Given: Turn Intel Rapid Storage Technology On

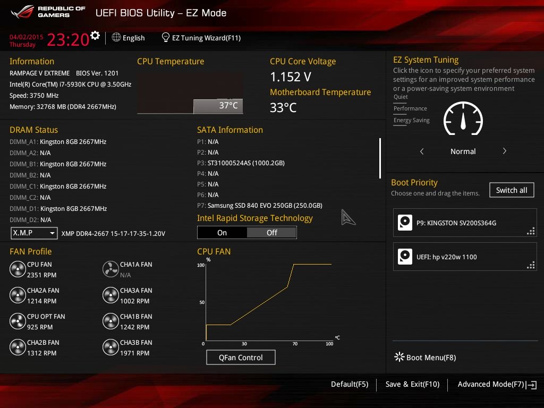Looking at the screenshot, I should point(222,233).
